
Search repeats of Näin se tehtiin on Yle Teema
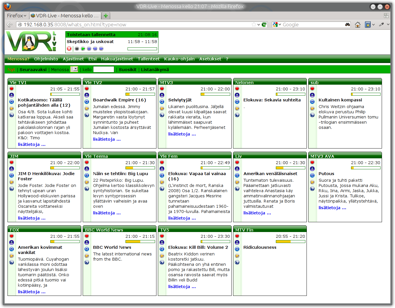[x=87, y=175]
